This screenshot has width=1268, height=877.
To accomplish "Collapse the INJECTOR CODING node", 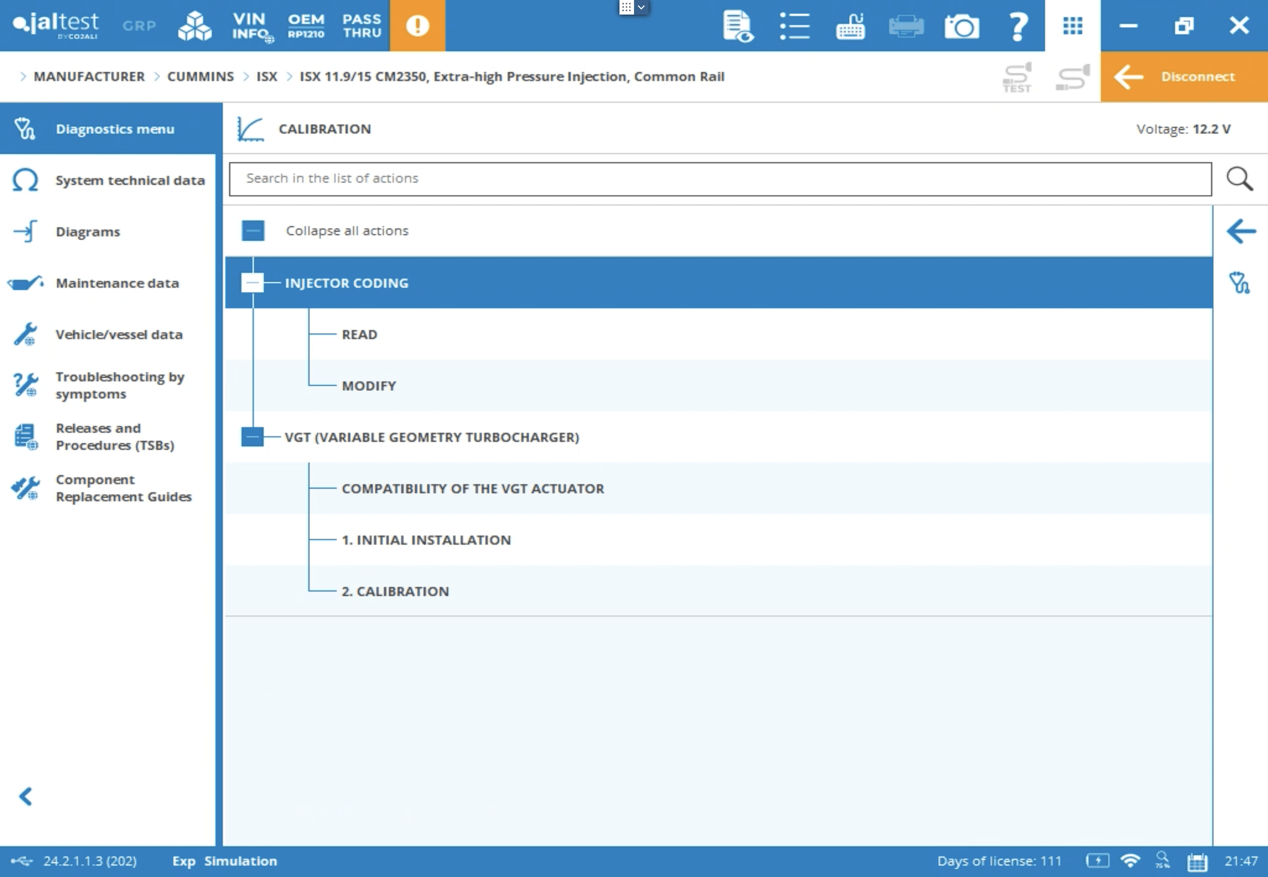I will point(253,282).
